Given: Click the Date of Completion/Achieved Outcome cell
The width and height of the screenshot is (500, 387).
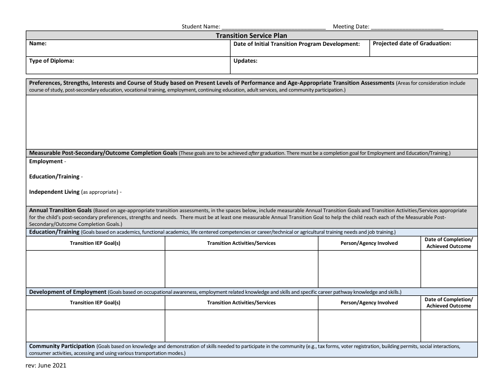Looking at the screenshot, I should tap(449, 269).
